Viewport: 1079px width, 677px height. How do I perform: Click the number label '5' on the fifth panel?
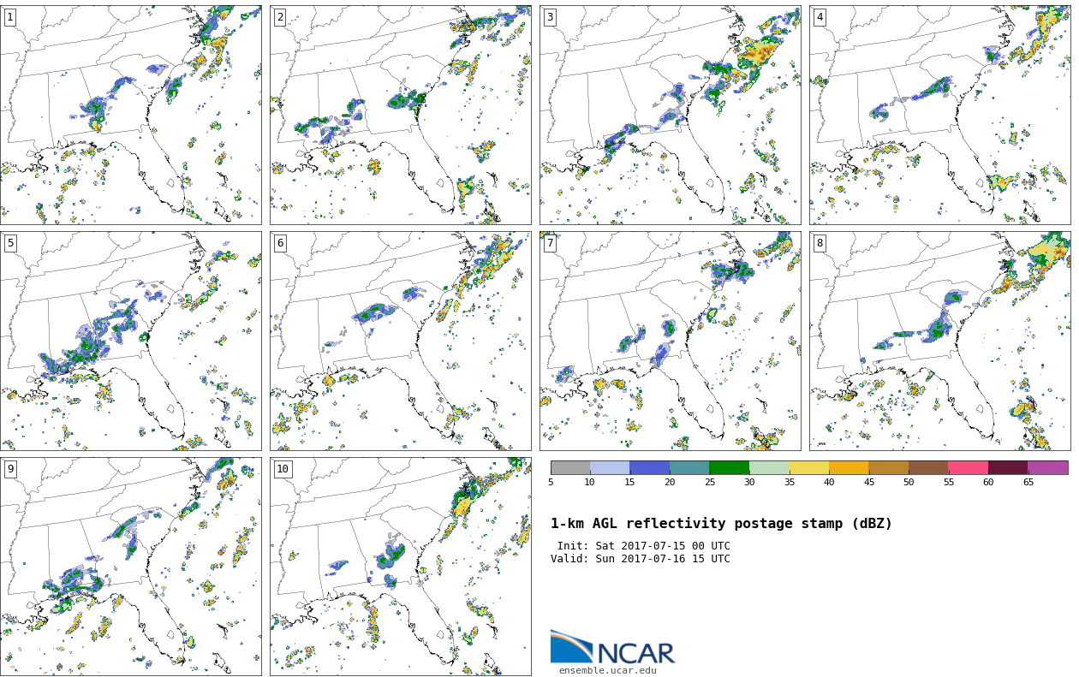pyautogui.click(x=10, y=243)
